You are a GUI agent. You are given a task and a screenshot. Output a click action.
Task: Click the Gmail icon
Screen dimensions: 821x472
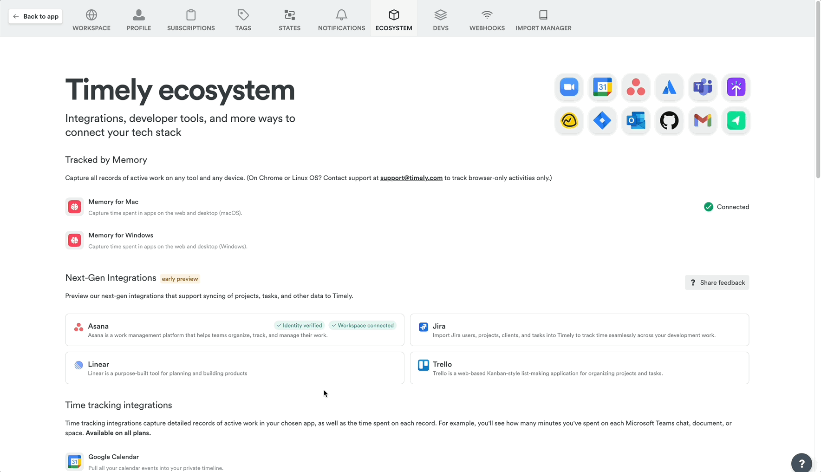pyautogui.click(x=703, y=121)
